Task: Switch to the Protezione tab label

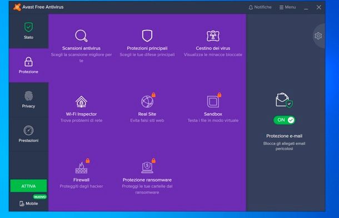Action: point(28,72)
